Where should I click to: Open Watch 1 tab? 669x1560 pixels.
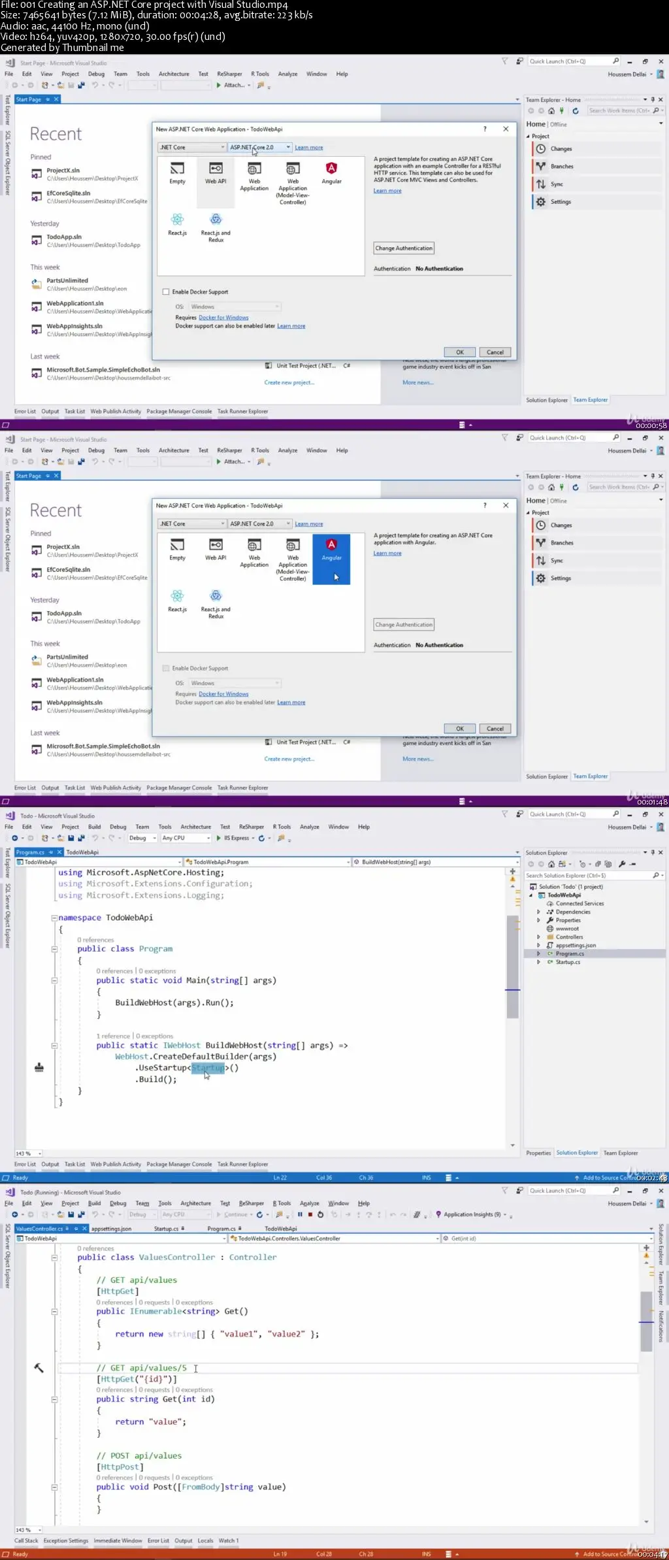tap(228, 1540)
